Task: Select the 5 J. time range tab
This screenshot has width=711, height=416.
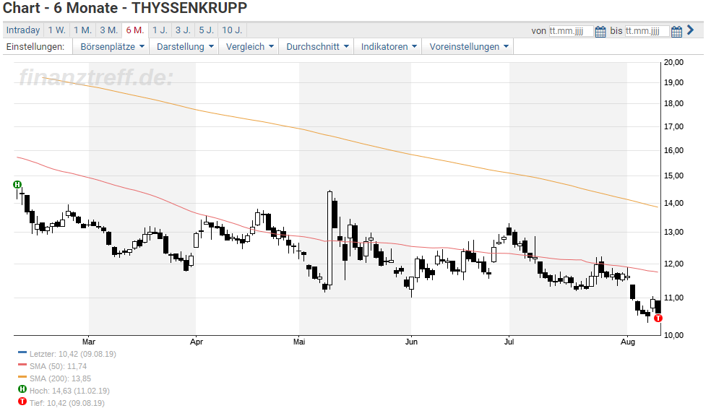Action: point(207,30)
